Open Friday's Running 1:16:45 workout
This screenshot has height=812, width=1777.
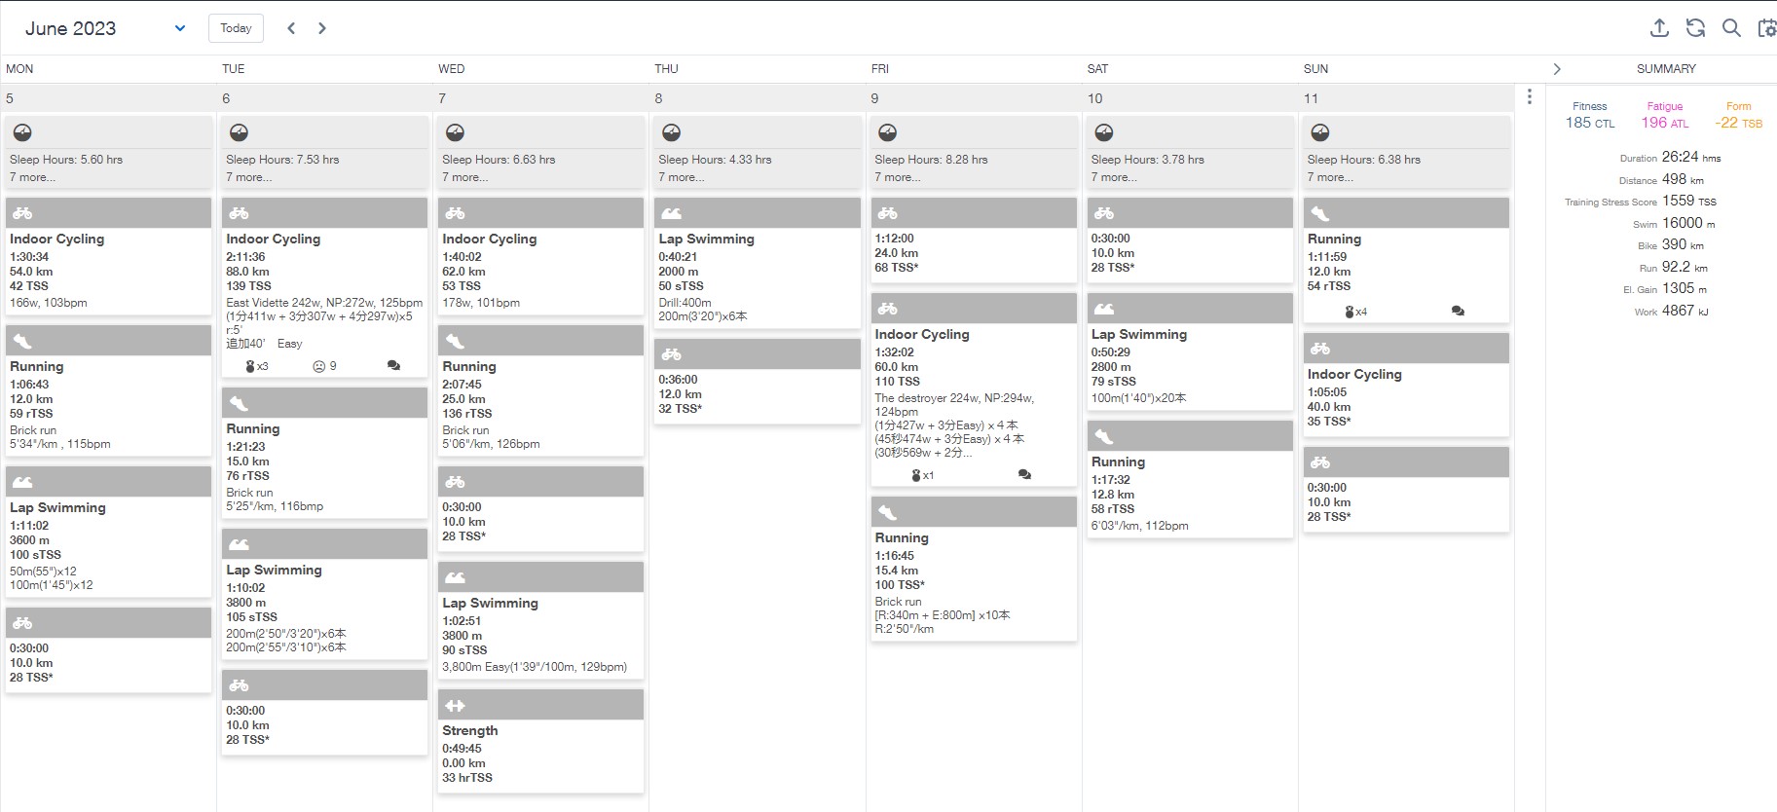973,569
